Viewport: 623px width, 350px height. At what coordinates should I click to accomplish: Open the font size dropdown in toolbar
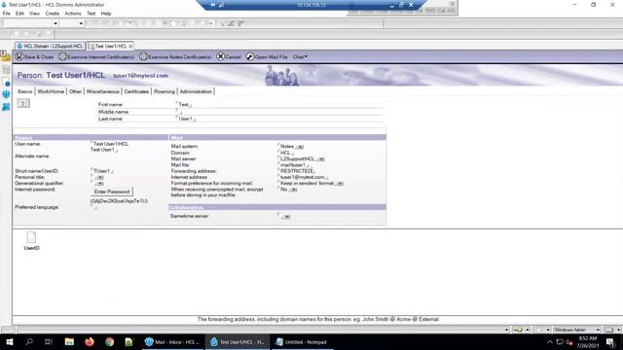pyautogui.click(x=81, y=23)
